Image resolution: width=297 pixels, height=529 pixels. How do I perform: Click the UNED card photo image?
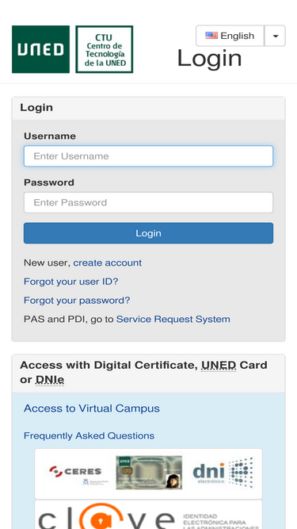tap(149, 473)
